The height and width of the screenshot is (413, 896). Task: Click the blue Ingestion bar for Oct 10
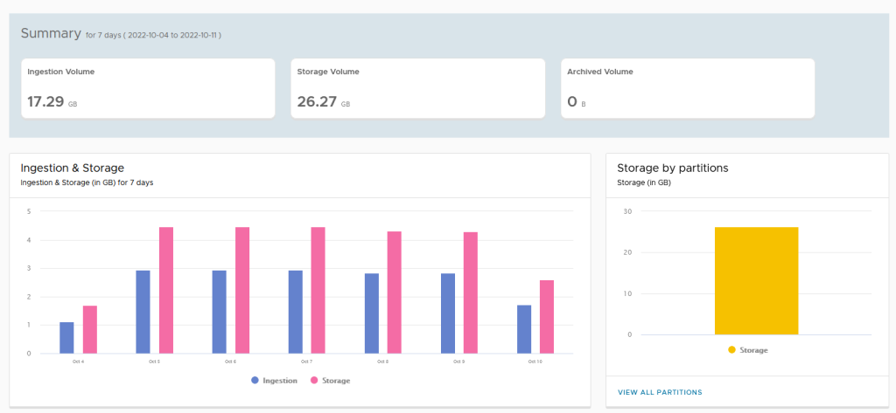(x=524, y=329)
